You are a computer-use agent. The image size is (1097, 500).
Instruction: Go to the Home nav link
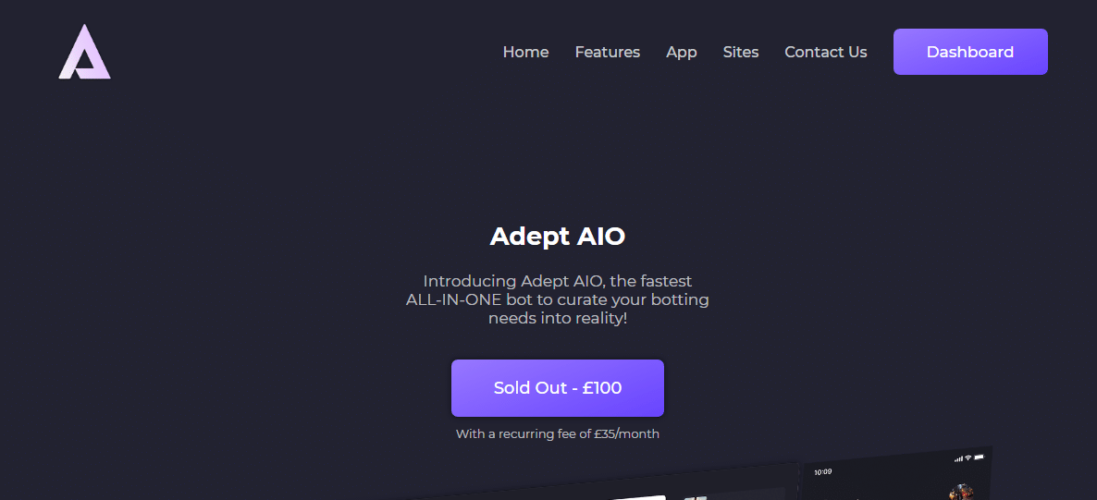[525, 52]
